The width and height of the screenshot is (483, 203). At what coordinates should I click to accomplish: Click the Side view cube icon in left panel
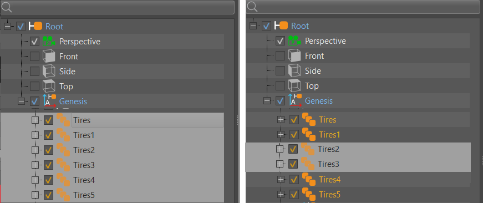49,72
